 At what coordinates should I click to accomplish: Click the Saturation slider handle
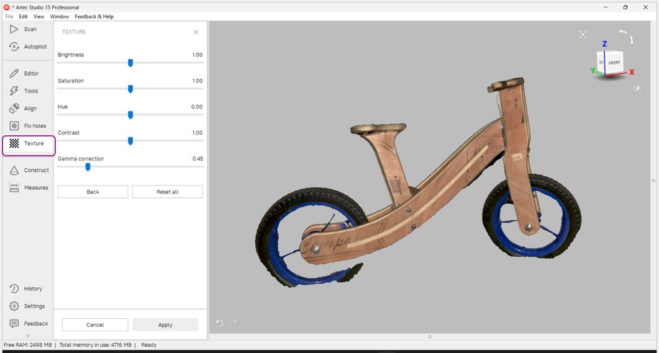coord(130,89)
